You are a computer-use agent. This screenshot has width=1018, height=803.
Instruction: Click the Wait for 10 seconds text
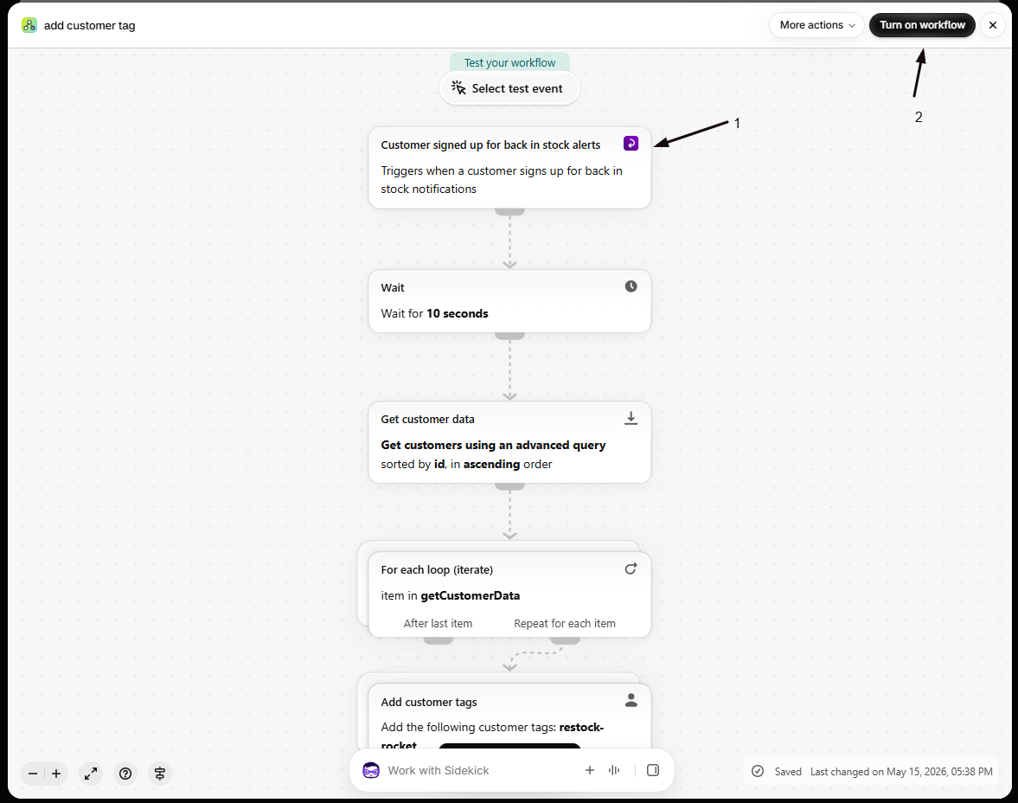coord(434,314)
